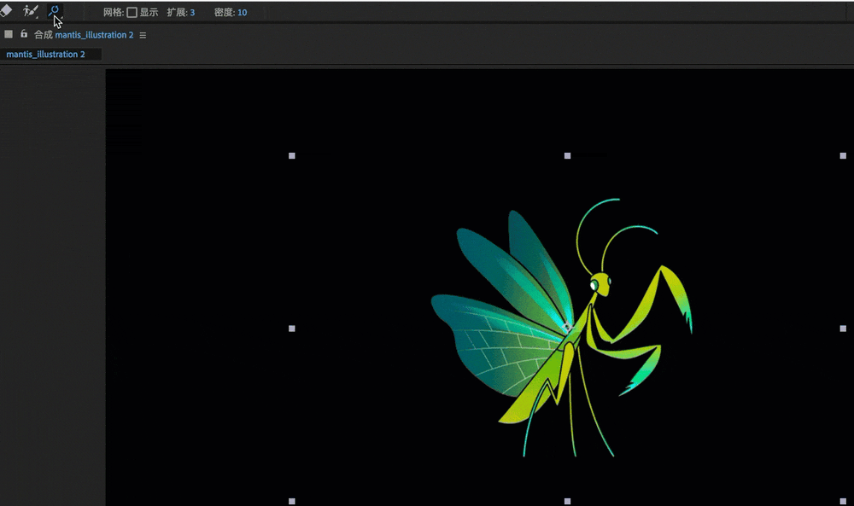Viewport: 854px width, 506px height.
Task: Click the square close icon of composition panel
Action: coord(9,34)
